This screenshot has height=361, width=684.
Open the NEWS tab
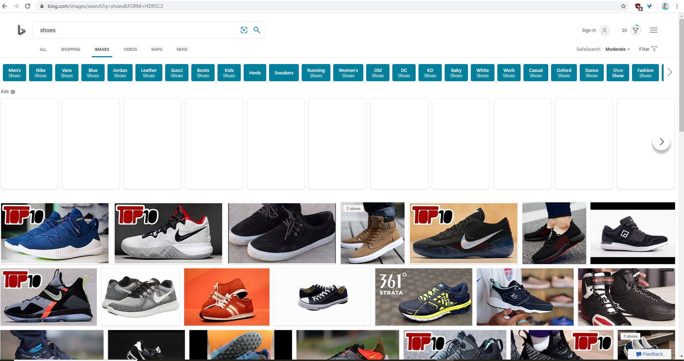182,49
